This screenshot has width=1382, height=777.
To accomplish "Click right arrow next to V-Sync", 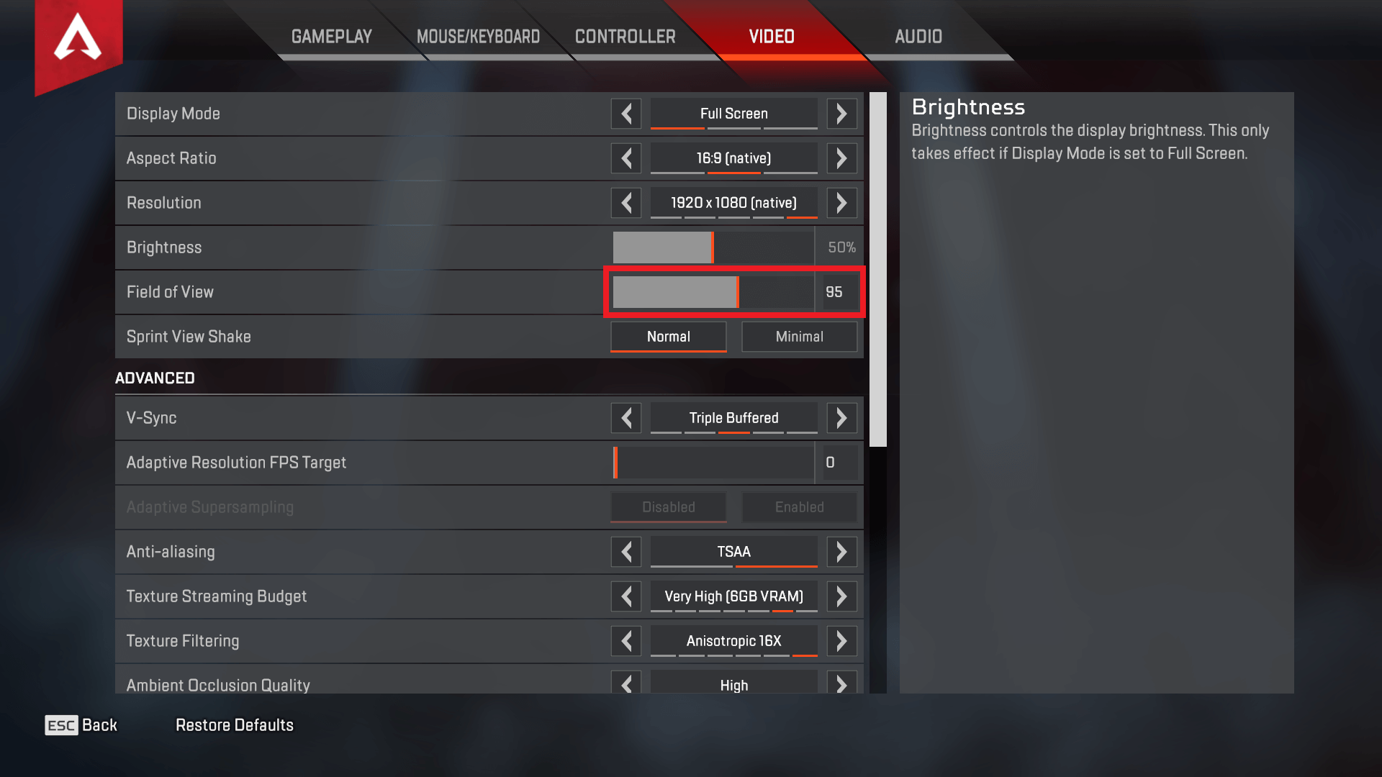I will pos(841,418).
